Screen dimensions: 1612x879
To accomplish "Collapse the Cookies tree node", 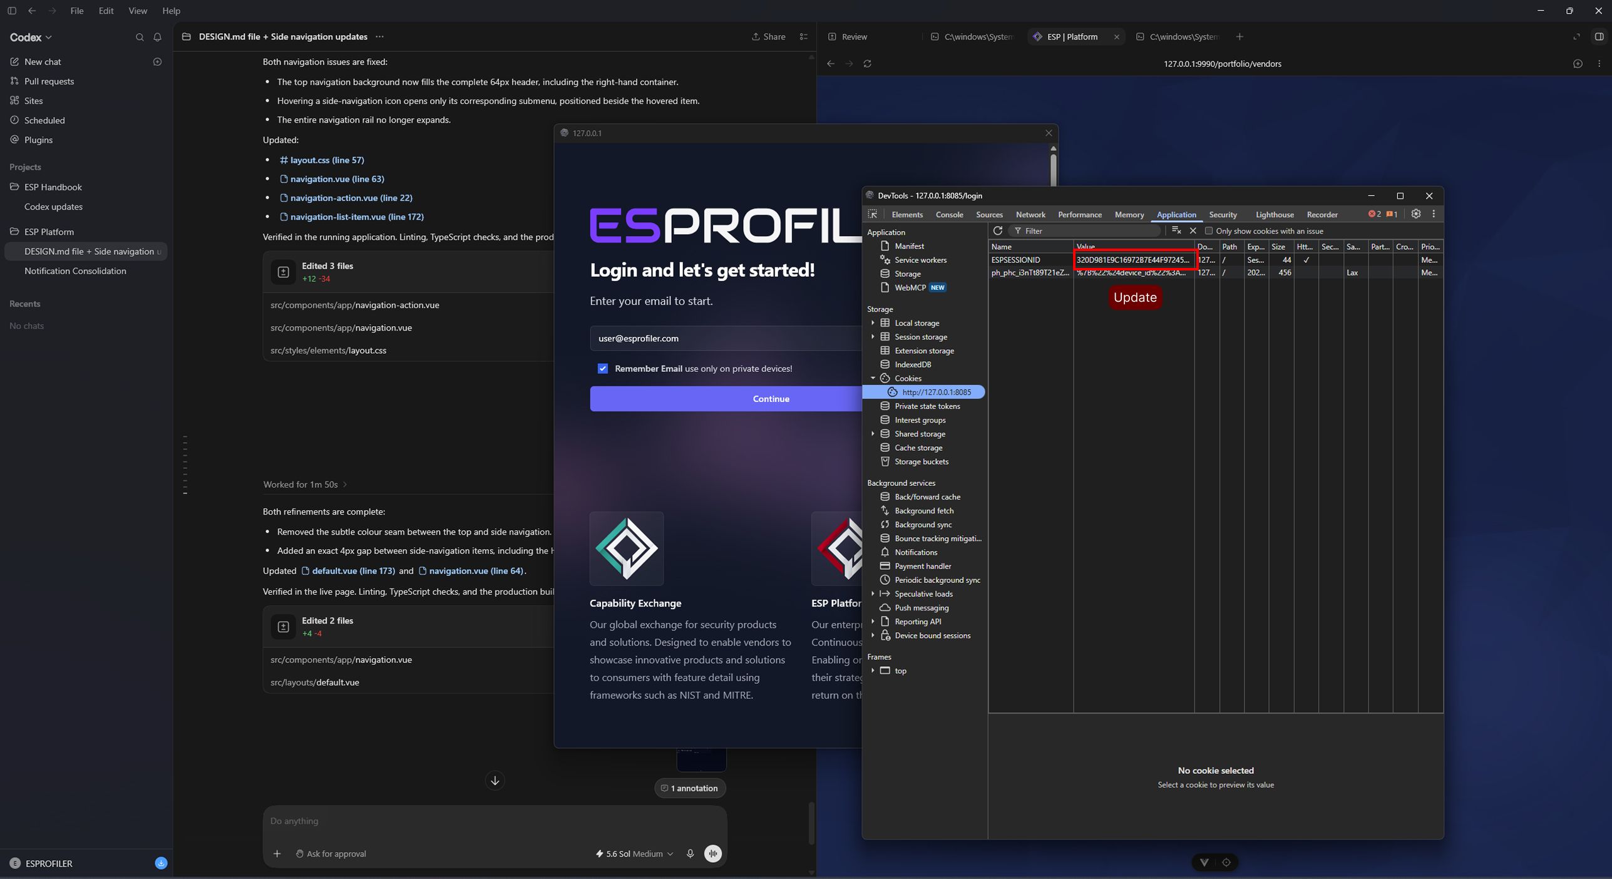I will point(873,378).
